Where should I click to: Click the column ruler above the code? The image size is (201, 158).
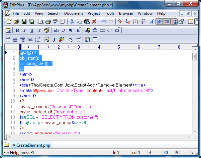[x=106, y=47]
